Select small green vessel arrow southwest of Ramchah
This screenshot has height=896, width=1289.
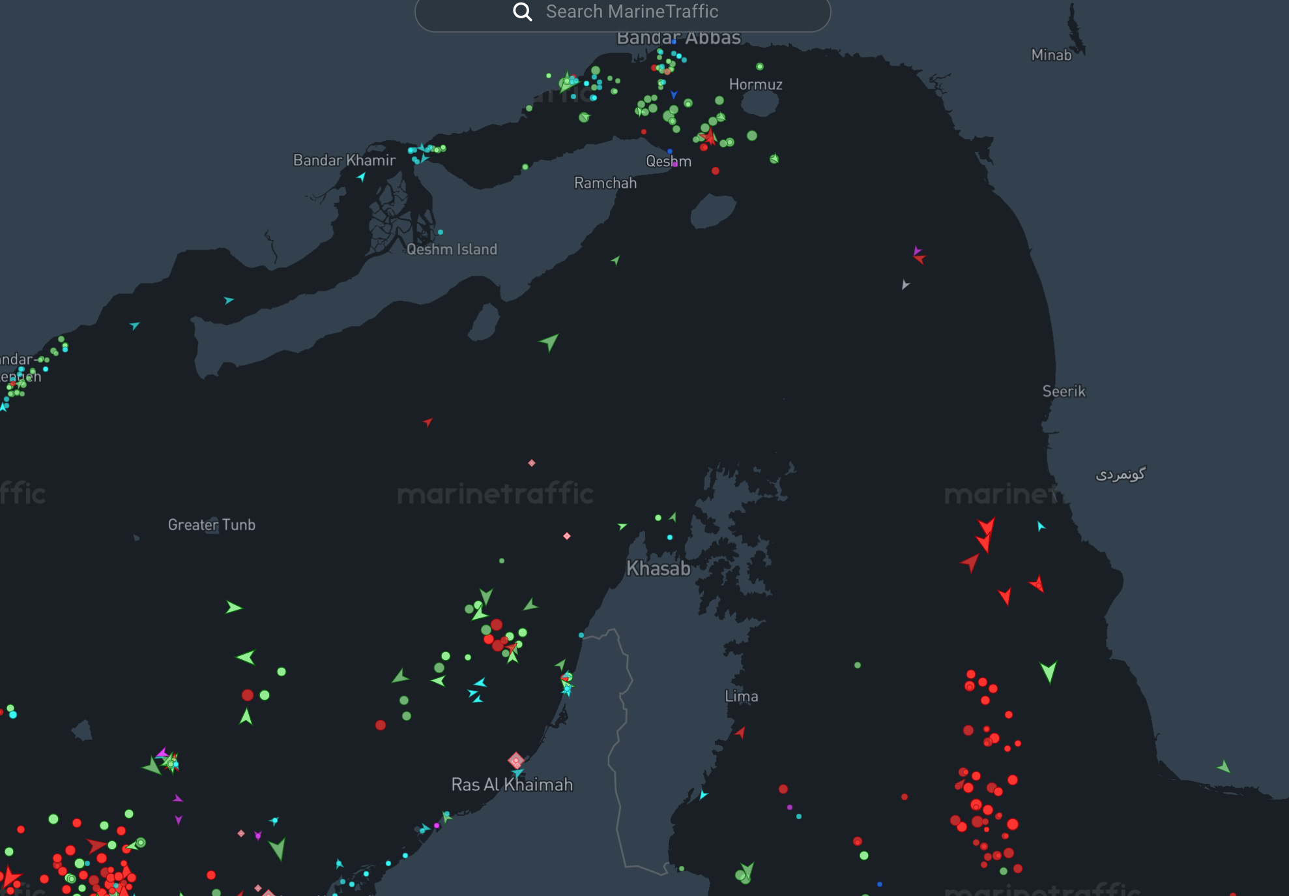tap(615, 261)
